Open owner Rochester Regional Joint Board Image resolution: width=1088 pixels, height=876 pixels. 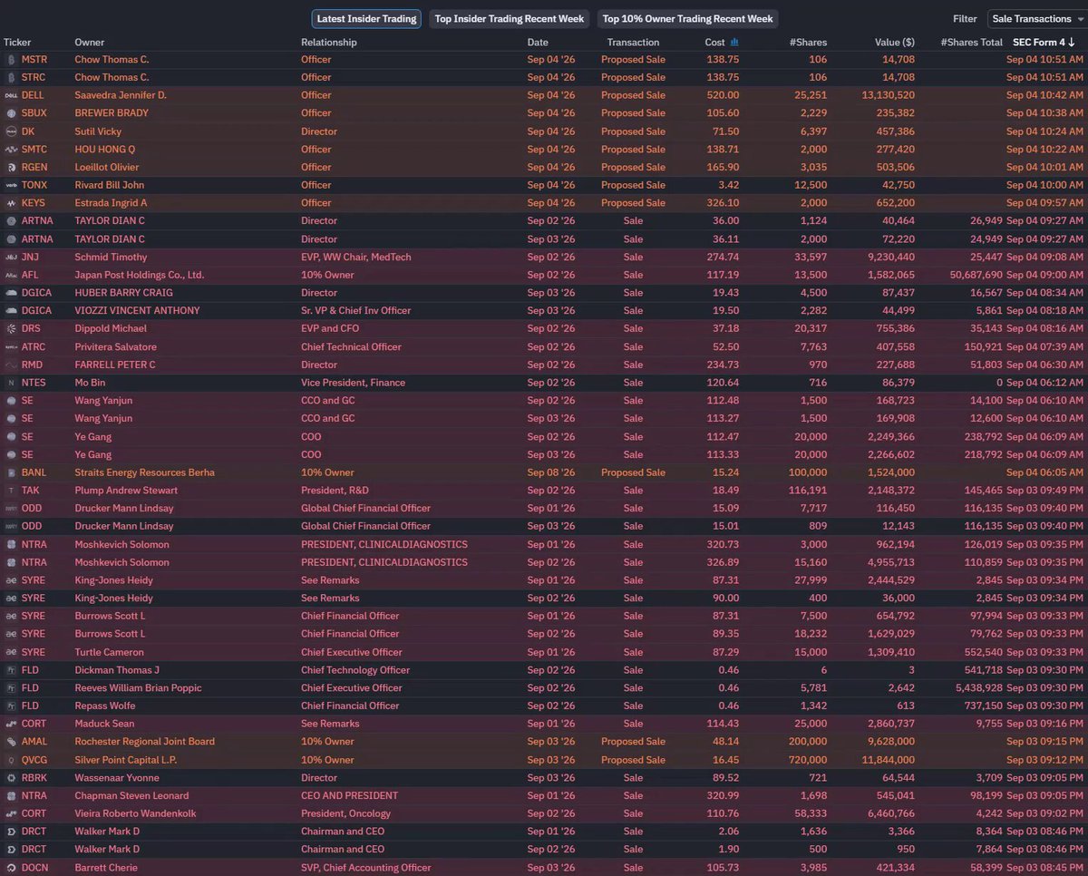pos(145,742)
